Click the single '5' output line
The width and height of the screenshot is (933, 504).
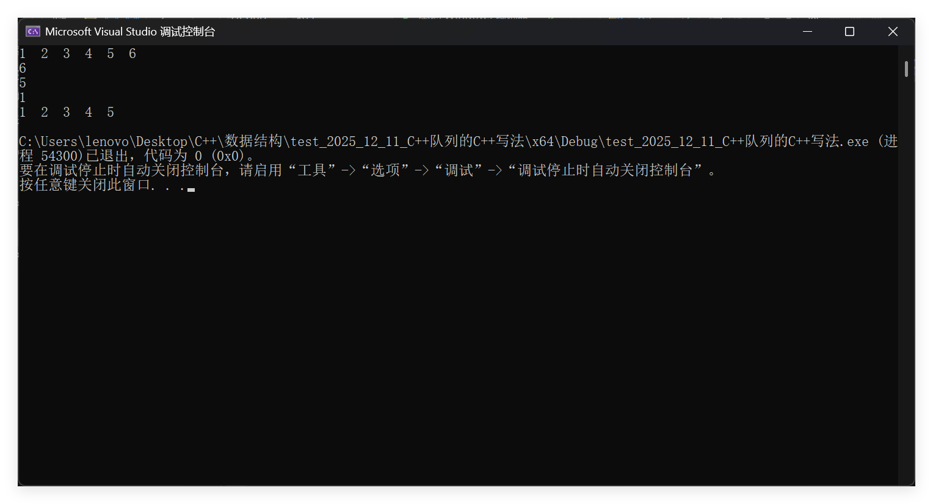(x=23, y=83)
